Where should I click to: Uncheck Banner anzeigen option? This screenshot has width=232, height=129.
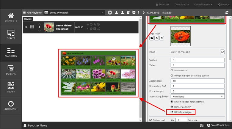click(x=172, y=107)
